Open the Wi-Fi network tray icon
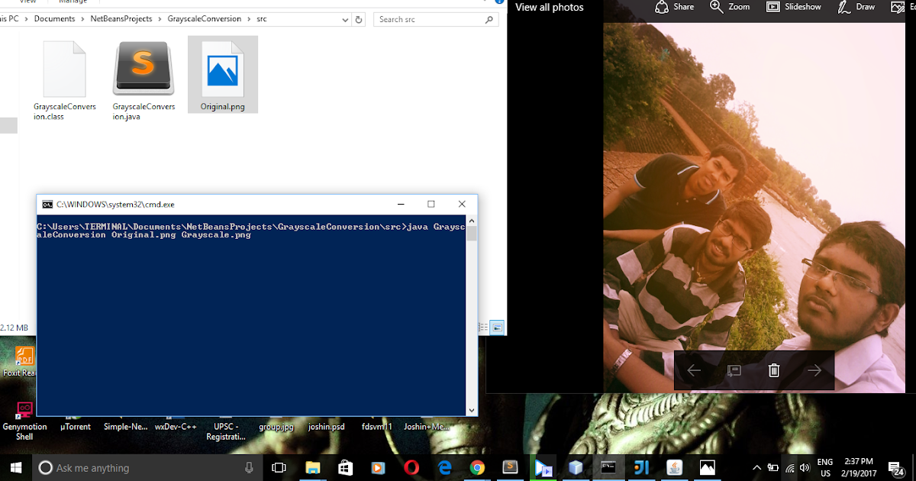Screen dimensions: 916x481 click(789, 467)
